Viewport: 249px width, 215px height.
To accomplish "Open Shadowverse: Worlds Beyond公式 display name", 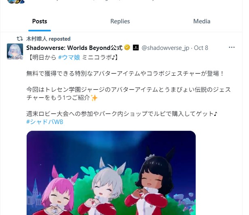I will tap(74, 48).
